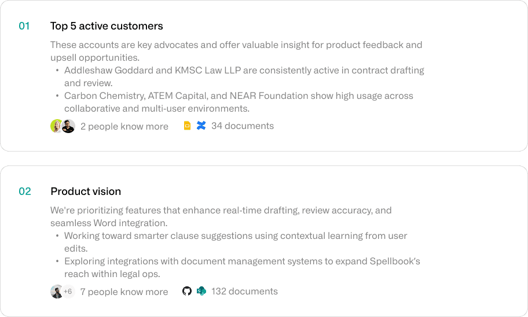528x317 pixels.
Task: Open the "34 documents" link
Action: (243, 126)
